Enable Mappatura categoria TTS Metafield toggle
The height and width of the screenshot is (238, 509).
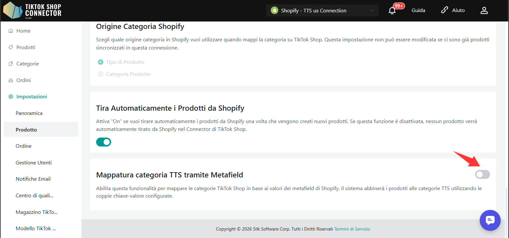pyautogui.click(x=482, y=175)
